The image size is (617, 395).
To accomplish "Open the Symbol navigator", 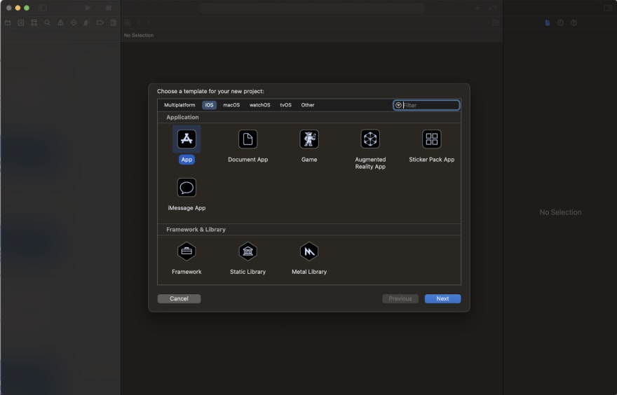I will coord(34,23).
